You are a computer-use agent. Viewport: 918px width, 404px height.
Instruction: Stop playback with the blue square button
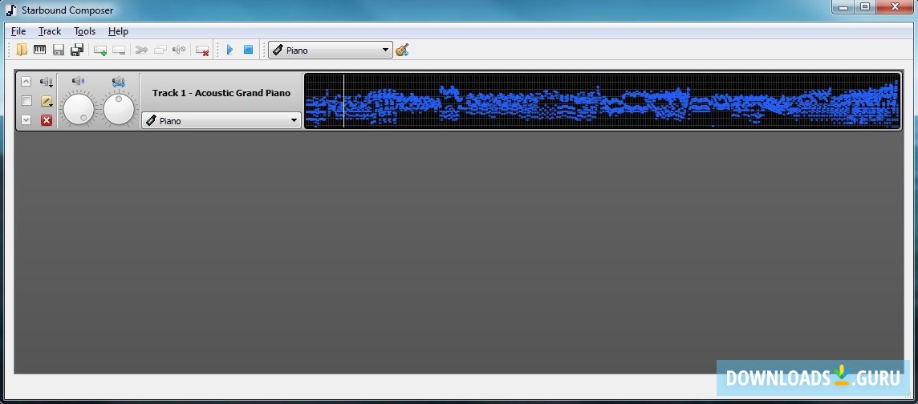coord(248,50)
